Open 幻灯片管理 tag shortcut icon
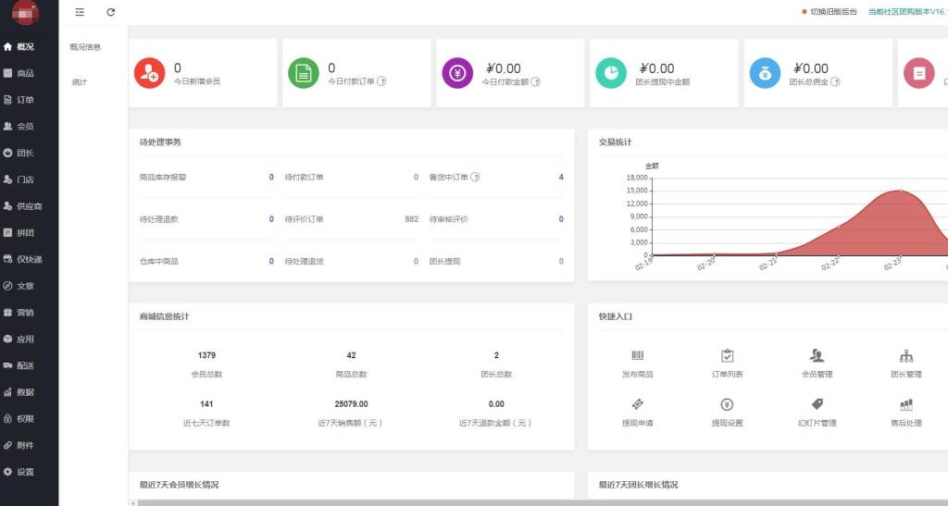This screenshot has width=948, height=506. pos(817,404)
